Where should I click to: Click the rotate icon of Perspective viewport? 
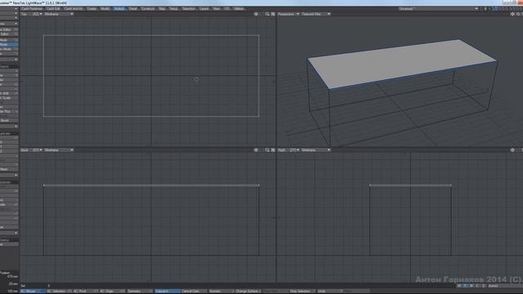click(x=518, y=15)
